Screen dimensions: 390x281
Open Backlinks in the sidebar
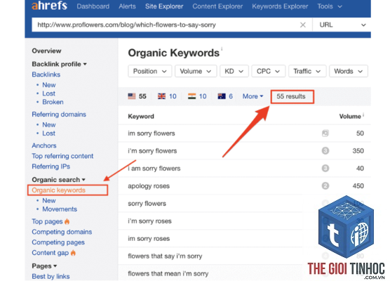click(x=46, y=74)
